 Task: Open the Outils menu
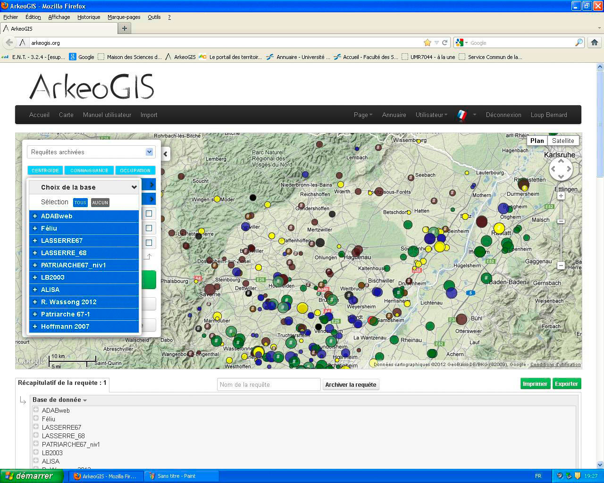[154, 17]
